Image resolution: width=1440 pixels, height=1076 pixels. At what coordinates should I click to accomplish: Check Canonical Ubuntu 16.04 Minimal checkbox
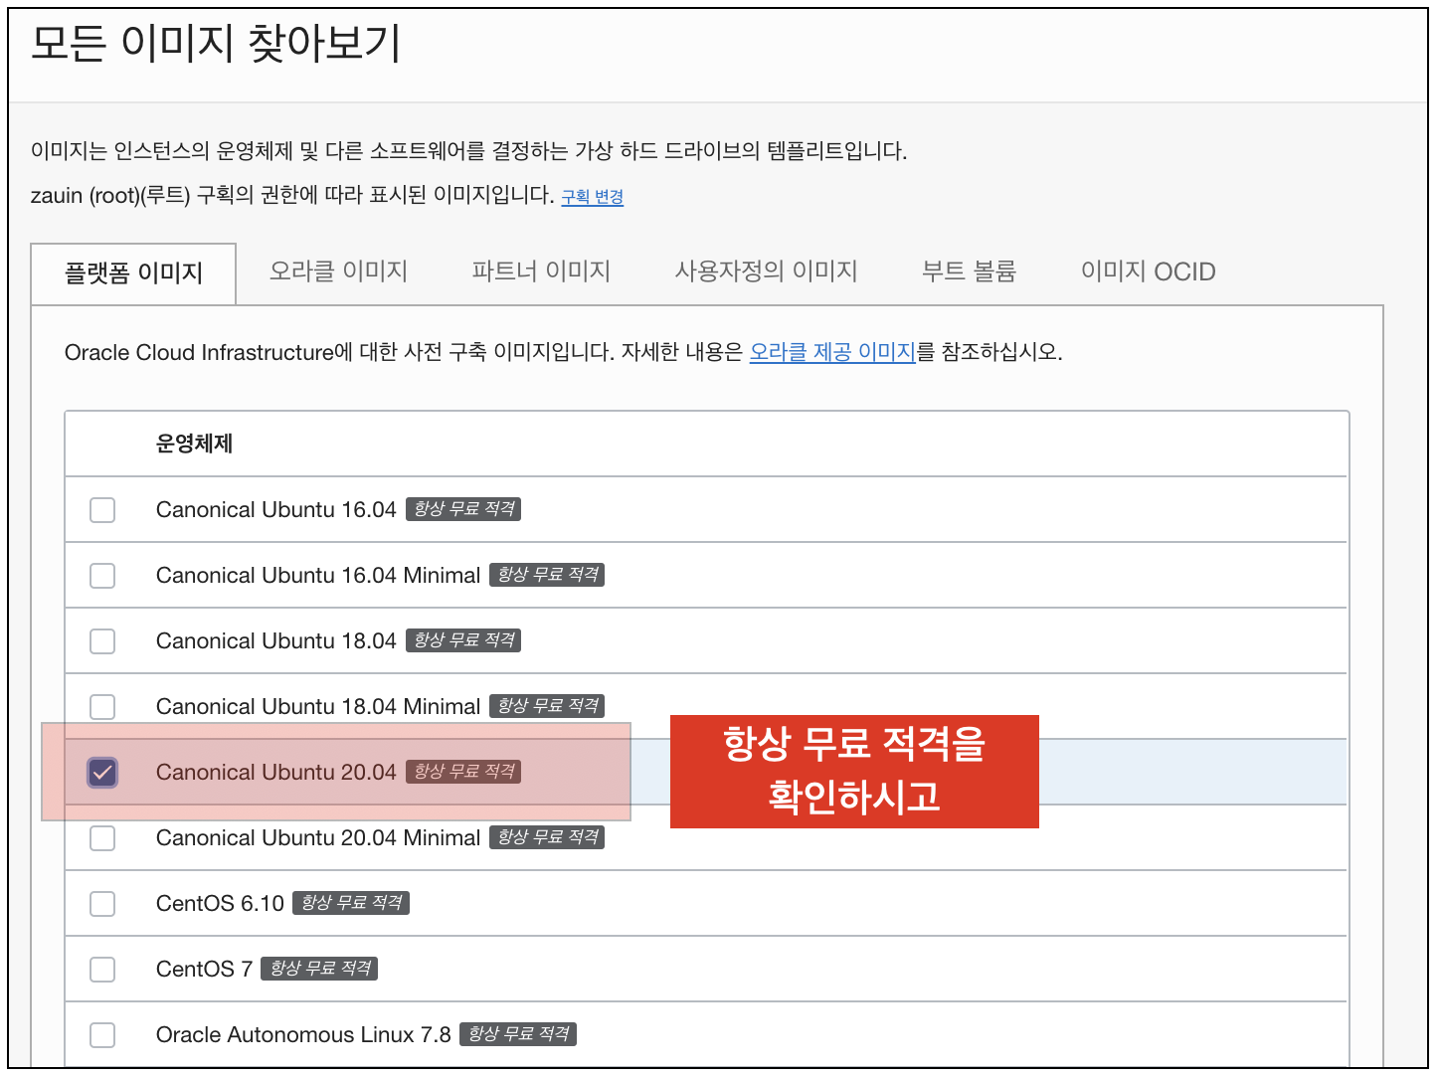(x=102, y=576)
